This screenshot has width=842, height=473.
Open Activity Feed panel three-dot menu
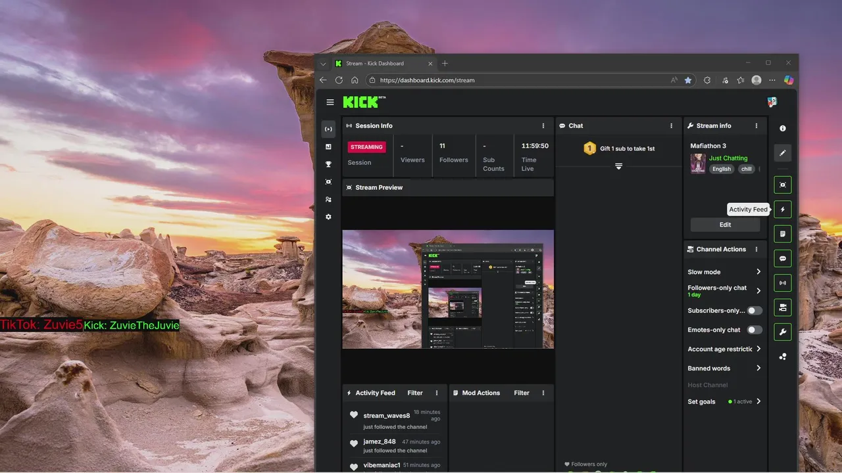coord(437,393)
